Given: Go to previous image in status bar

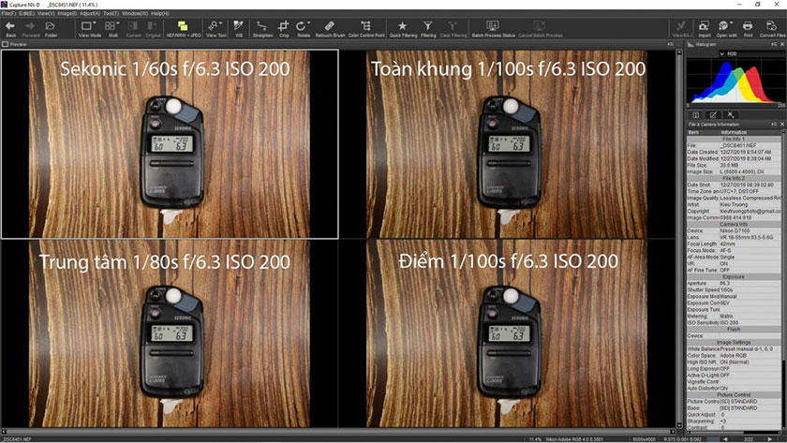Looking at the screenshot, I should (724, 439).
